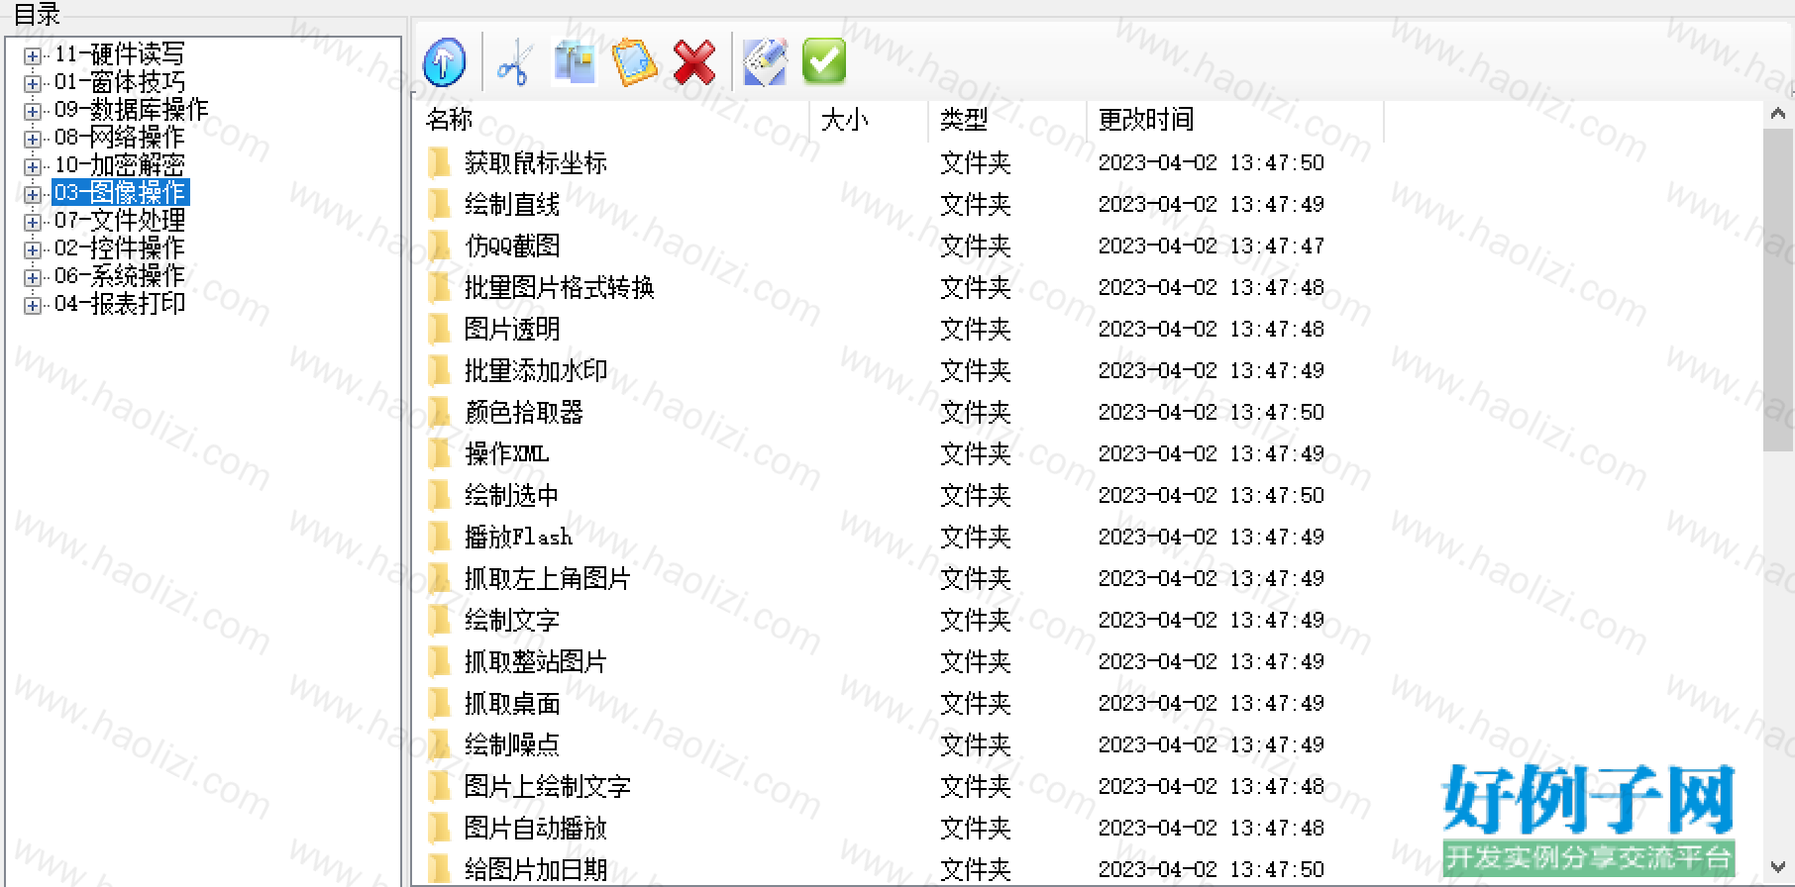The width and height of the screenshot is (1795, 887).
Task: Select the 绘制文字 folder name
Action: click(x=512, y=620)
